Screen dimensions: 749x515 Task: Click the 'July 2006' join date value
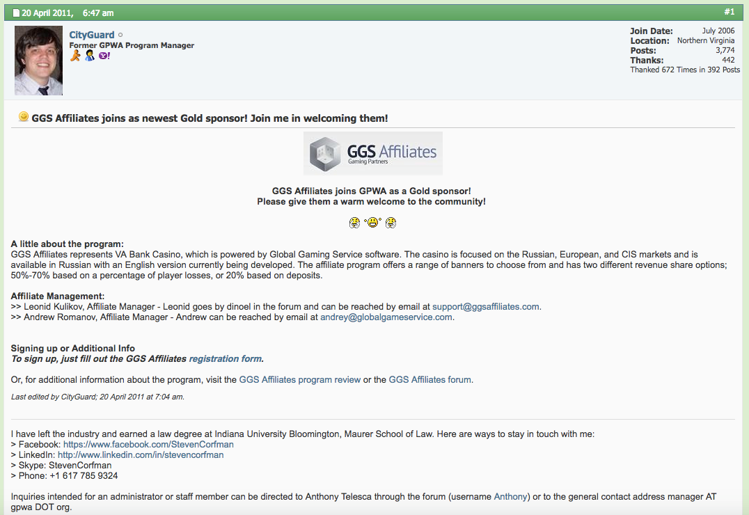(x=718, y=31)
